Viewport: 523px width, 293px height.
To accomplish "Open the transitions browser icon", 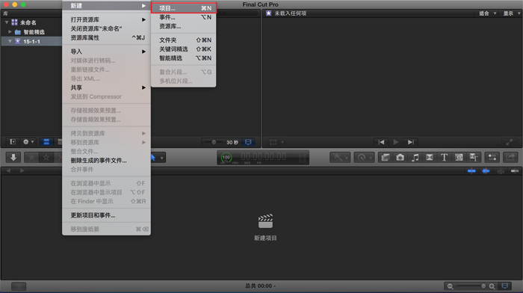I will pyautogui.click(x=430, y=158).
